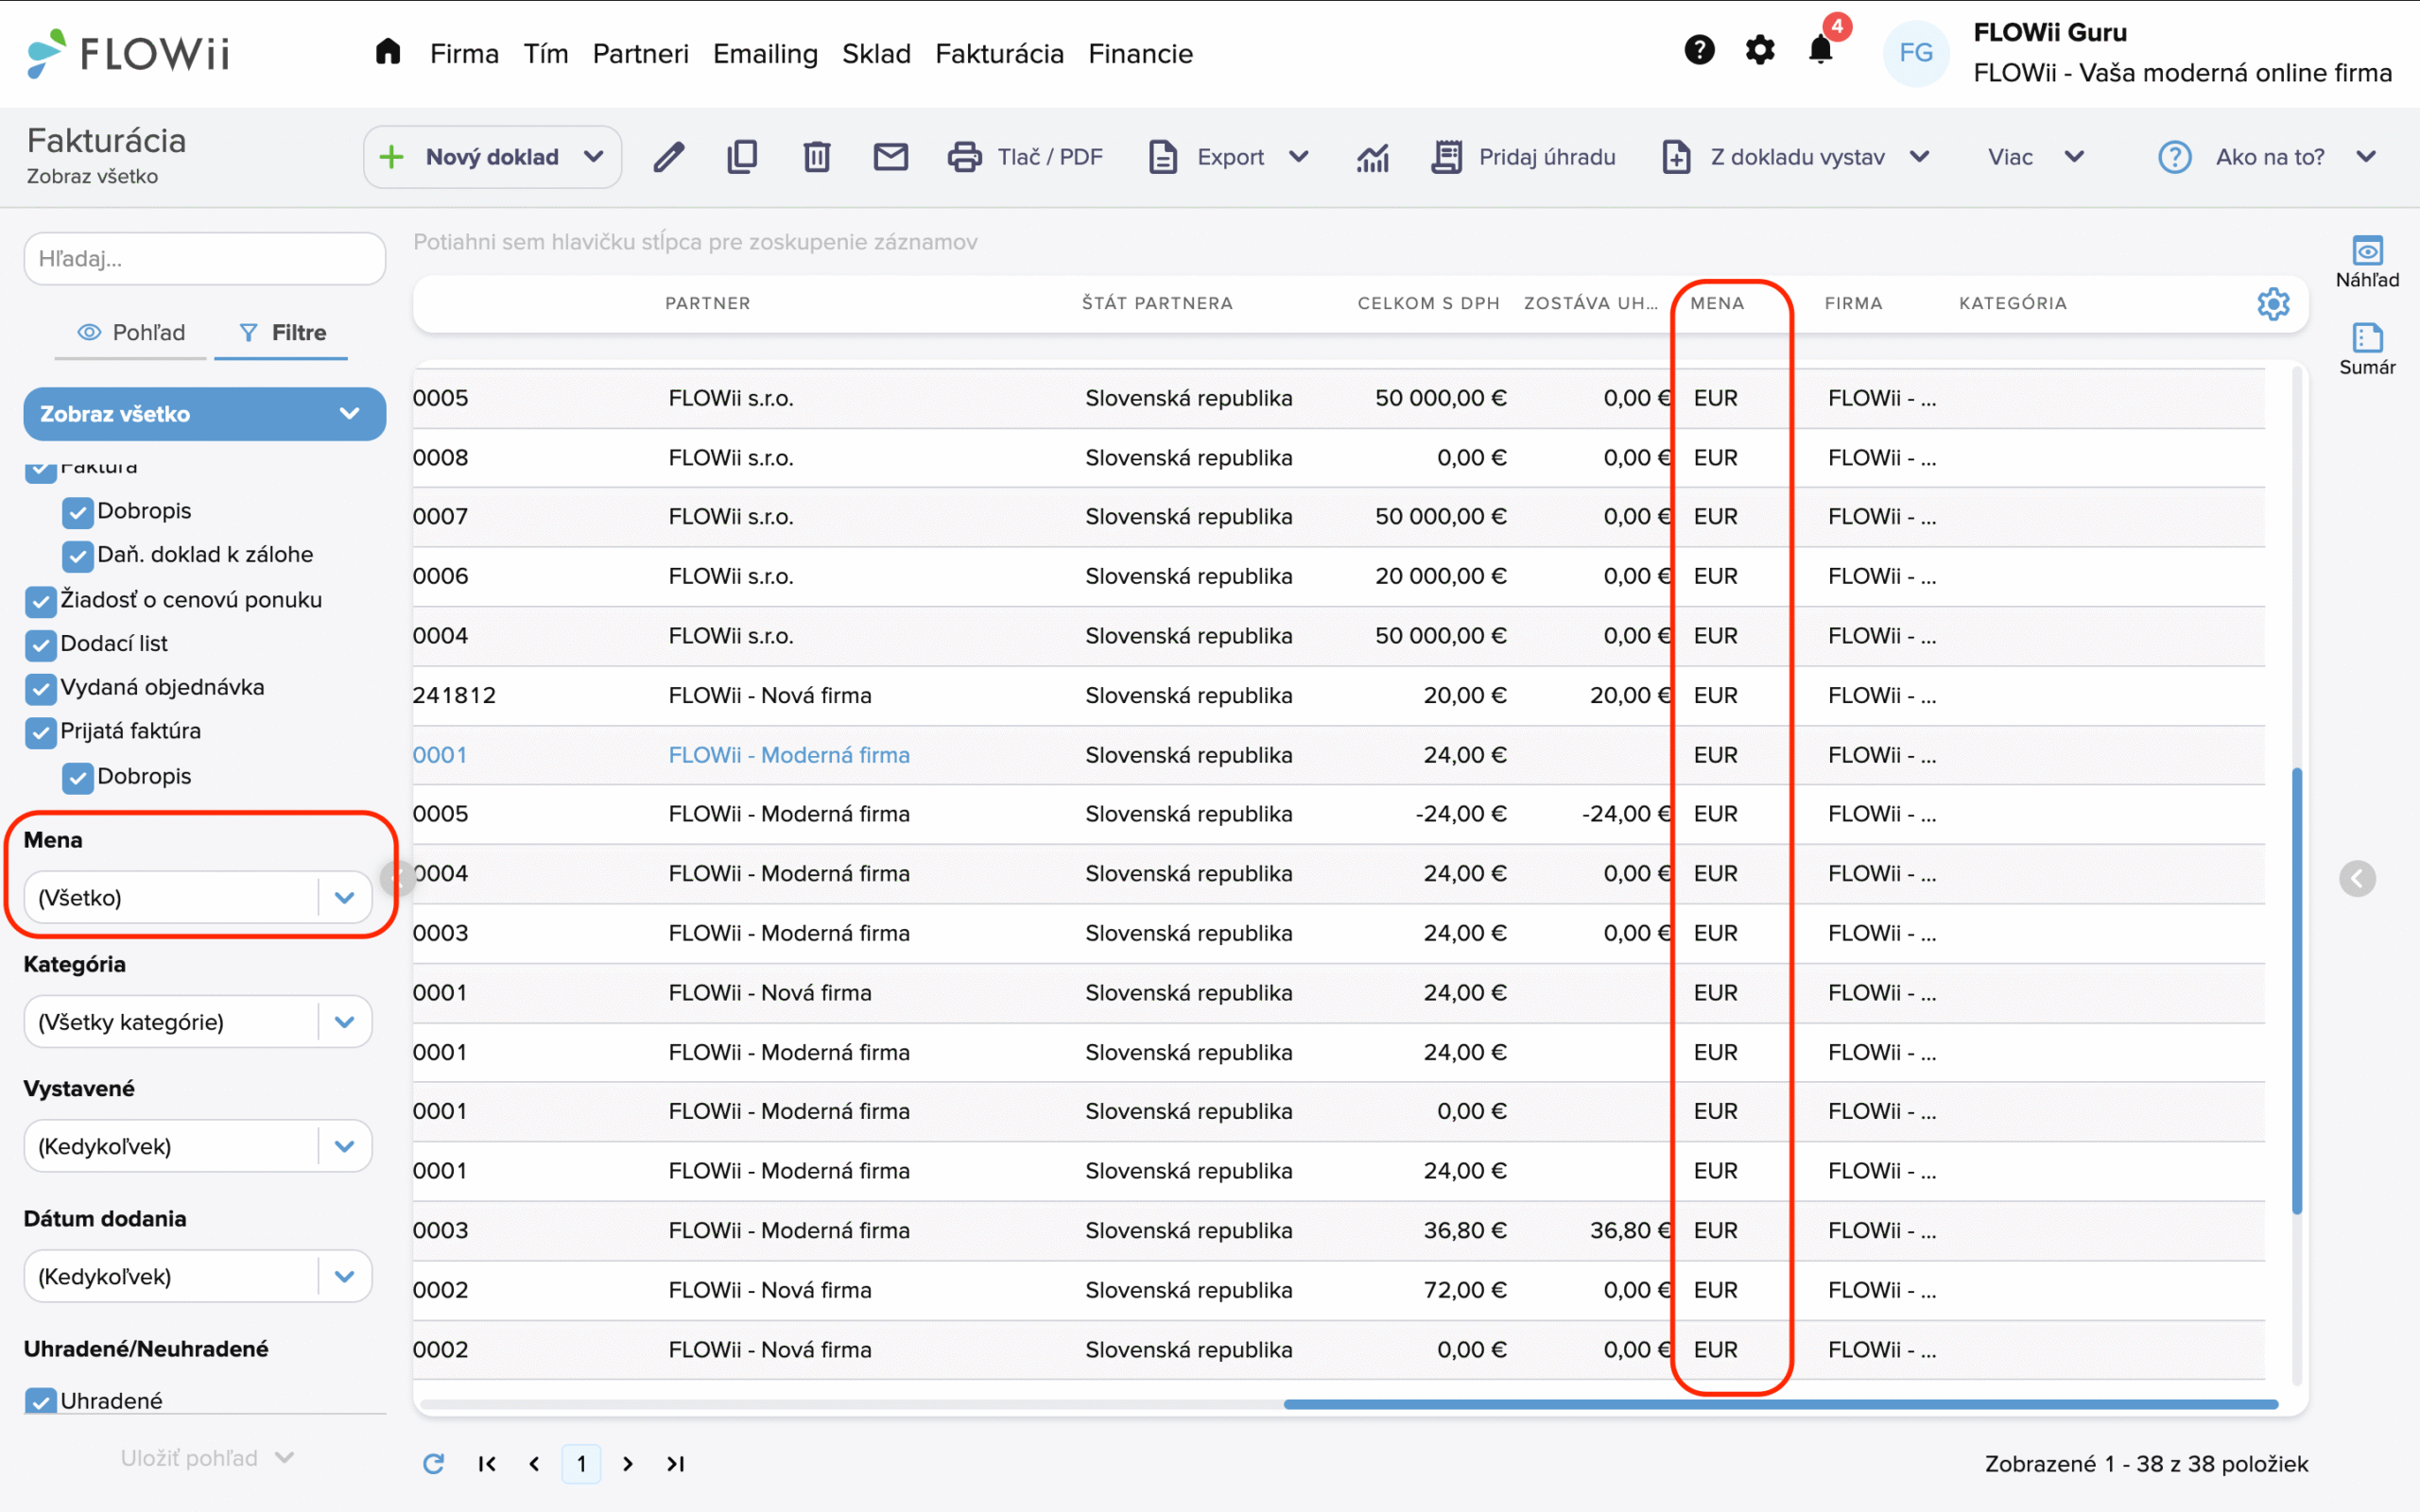Sort by MENA column header

coord(1716,303)
